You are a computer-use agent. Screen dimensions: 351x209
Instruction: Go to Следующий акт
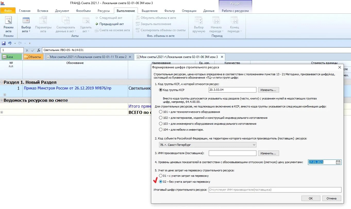point(108,18)
